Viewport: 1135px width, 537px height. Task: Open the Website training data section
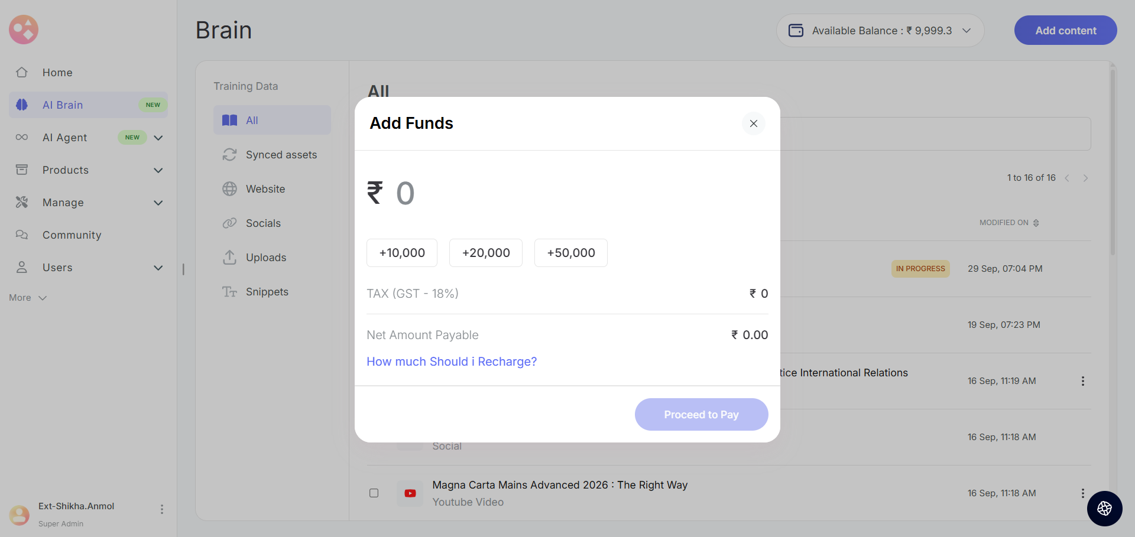click(x=265, y=189)
